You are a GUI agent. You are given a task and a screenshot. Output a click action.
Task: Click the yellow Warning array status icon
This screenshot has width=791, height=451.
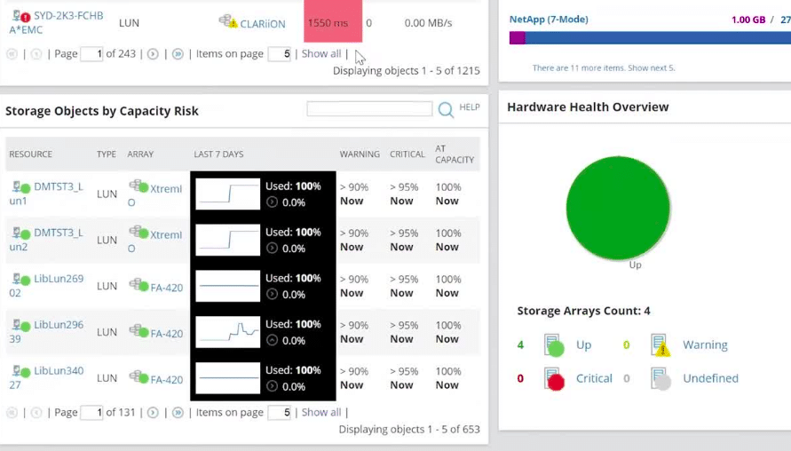pyautogui.click(x=660, y=345)
